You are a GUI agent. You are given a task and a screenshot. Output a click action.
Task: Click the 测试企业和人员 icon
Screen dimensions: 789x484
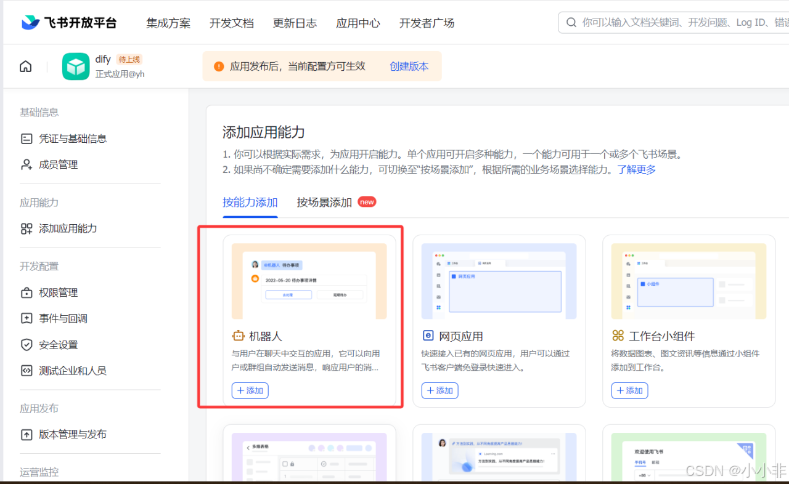[27, 371]
